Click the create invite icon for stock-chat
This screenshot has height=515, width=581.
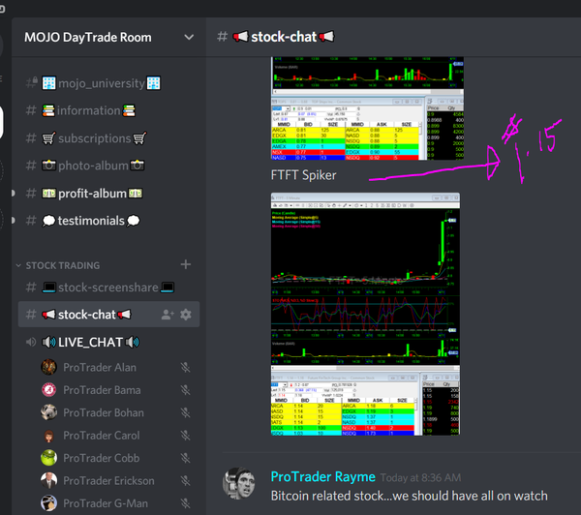point(167,315)
